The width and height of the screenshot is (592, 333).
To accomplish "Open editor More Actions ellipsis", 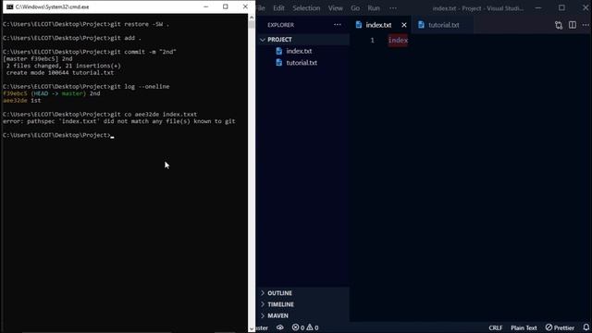I will (586, 25).
